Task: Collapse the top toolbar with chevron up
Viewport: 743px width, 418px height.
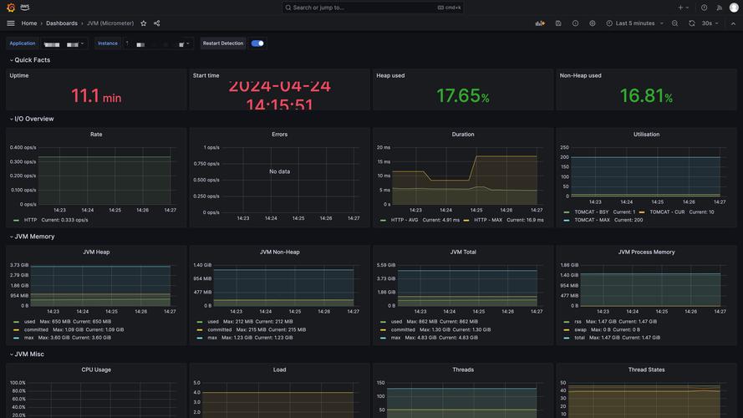Action: coord(733,23)
